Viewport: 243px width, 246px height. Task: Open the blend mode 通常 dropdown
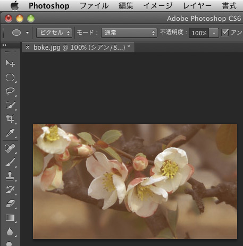pyautogui.click(x=129, y=33)
